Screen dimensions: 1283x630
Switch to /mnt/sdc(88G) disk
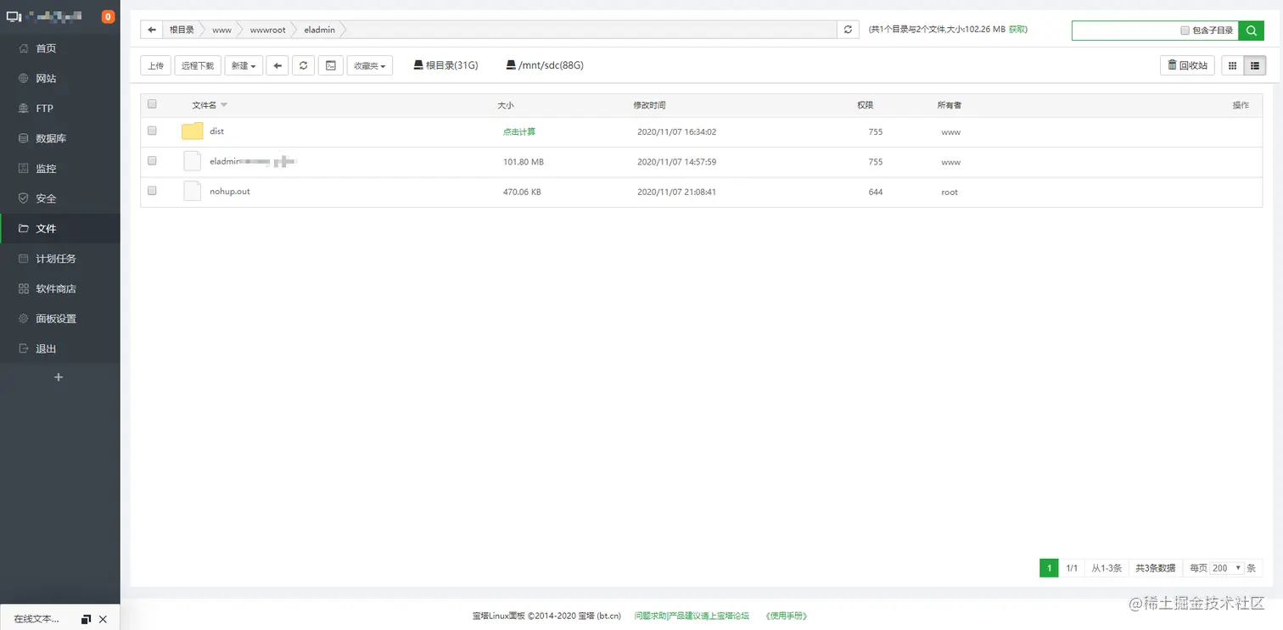click(545, 65)
